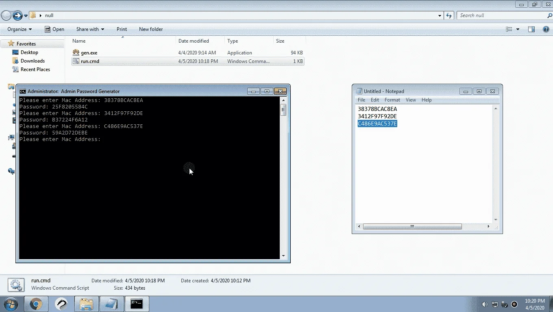
Task: Click scroll up arrow in command prompt
Action: 283,100
